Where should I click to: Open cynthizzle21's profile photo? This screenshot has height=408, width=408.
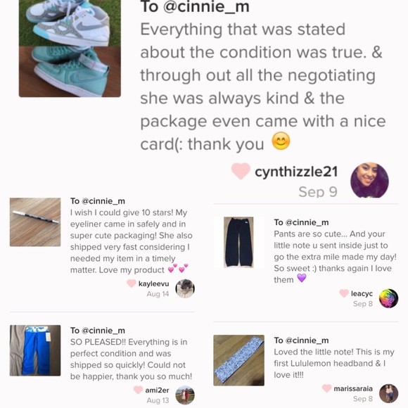click(x=369, y=180)
